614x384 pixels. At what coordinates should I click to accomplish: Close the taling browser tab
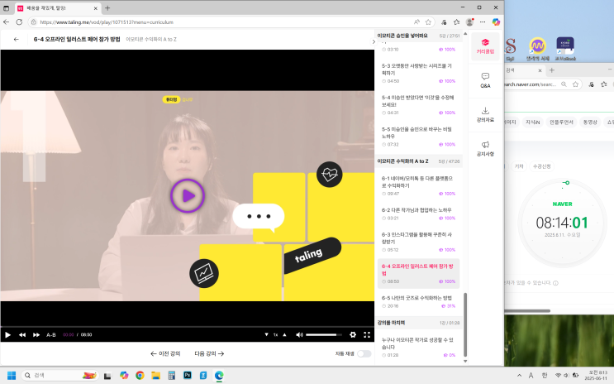[x=96, y=7]
